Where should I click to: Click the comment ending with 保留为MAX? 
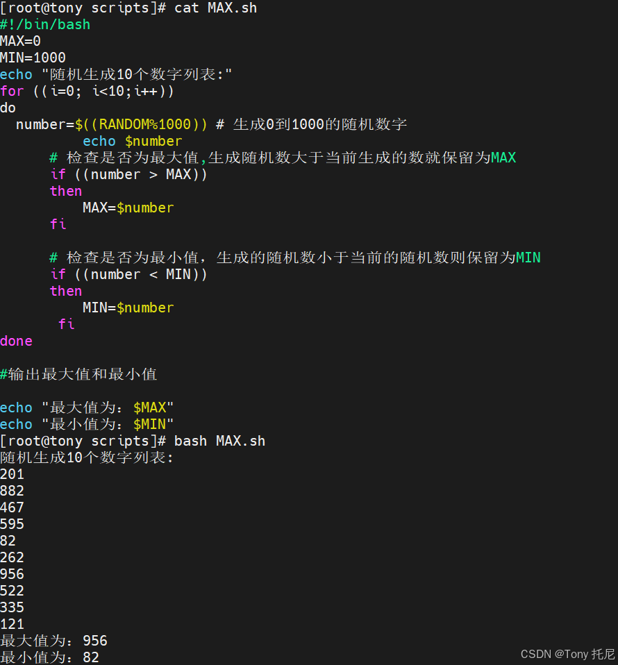tap(283, 158)
